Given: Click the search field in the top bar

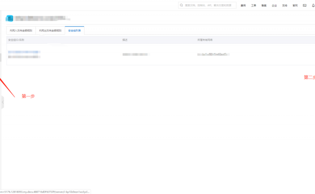Looking at the screenshot, I should pyautogui.click(x=207, y=5).
